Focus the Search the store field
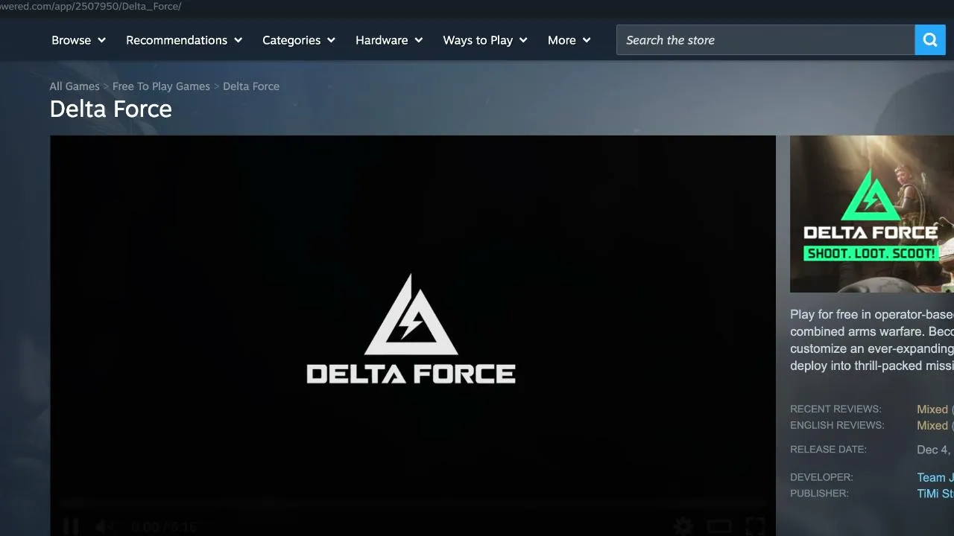The height and width of the screenshot is (536, 954). [765, 40]
